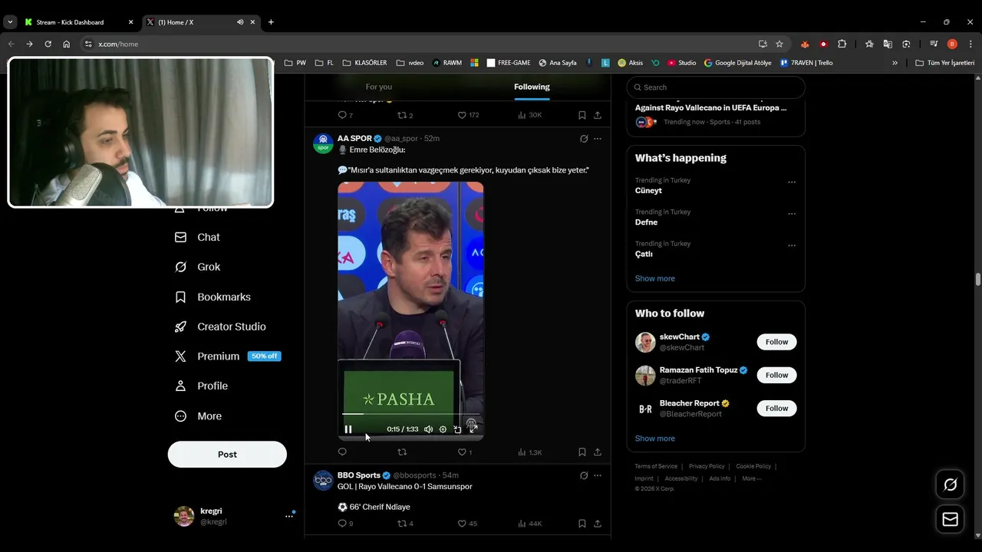982x552 pixels.
Task: Pause the Emre Belözoğlu video
Action: pyautogui.click(x=348, y=429)
